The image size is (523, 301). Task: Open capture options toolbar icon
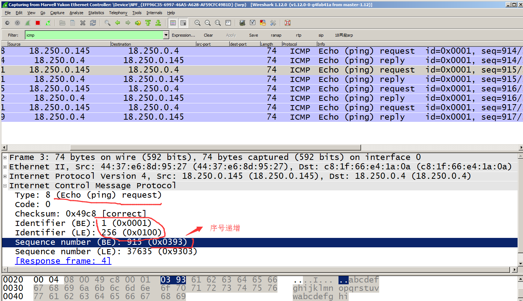(17, 23)
